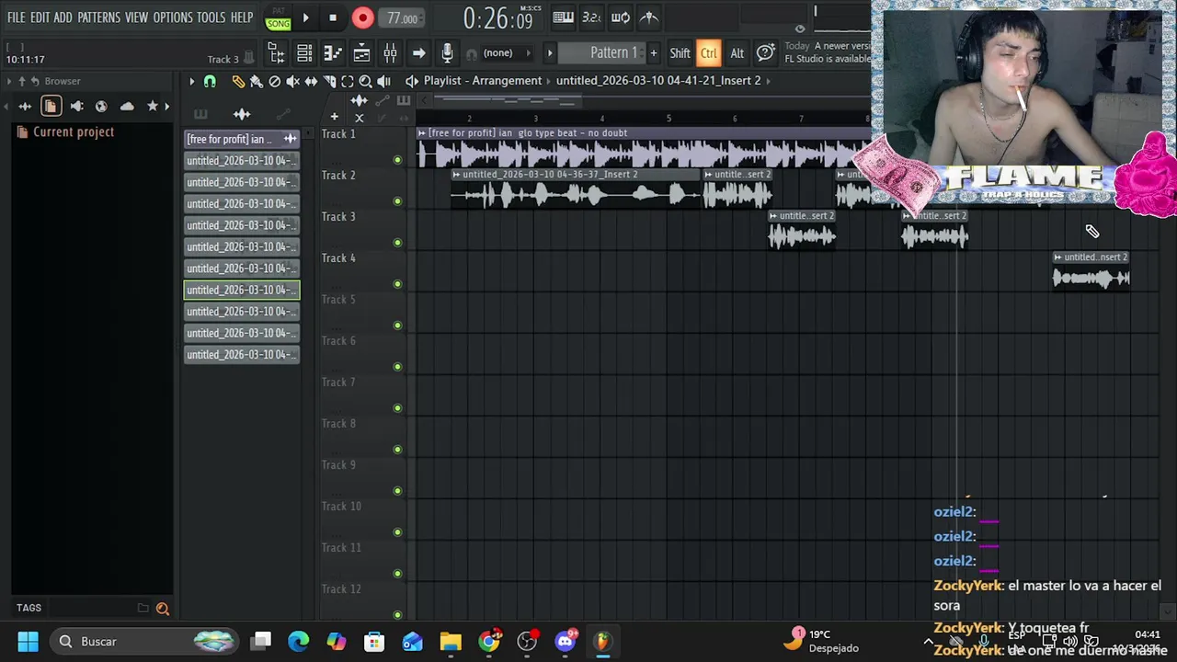
Task: Mute Track 1 with its green light
Action: coord(397,160)
